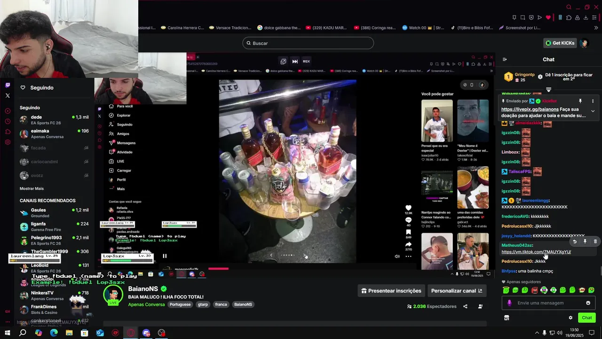This screenshot has width=602, height=339.
Task: Open Windows Start button on taskbar
Action: (x=7, y=333)
